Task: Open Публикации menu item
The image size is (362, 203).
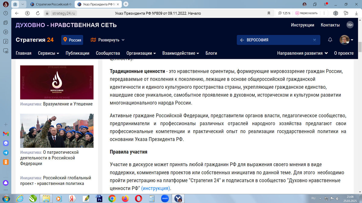Action: [78, 53]
